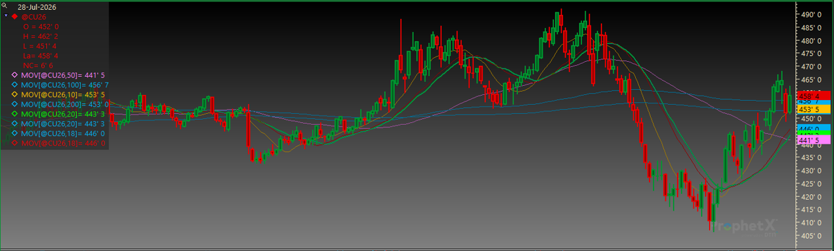Select the yellow MOV[@CU26,10]= 453' 5 text
This screenshot has height=251, width=834.
tap(63, 94)
